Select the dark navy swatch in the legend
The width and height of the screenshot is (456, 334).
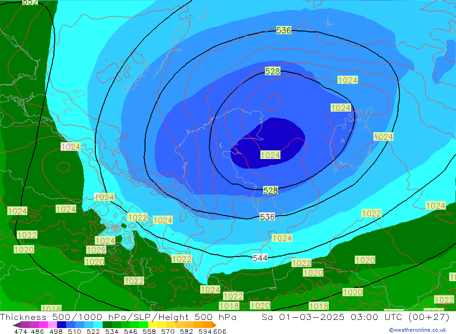[x=62, y=325]
